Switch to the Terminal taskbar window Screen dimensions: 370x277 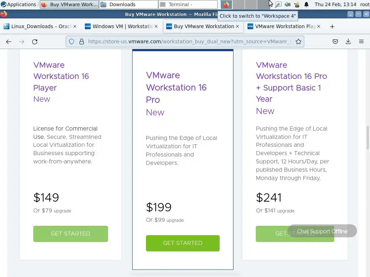188,5
